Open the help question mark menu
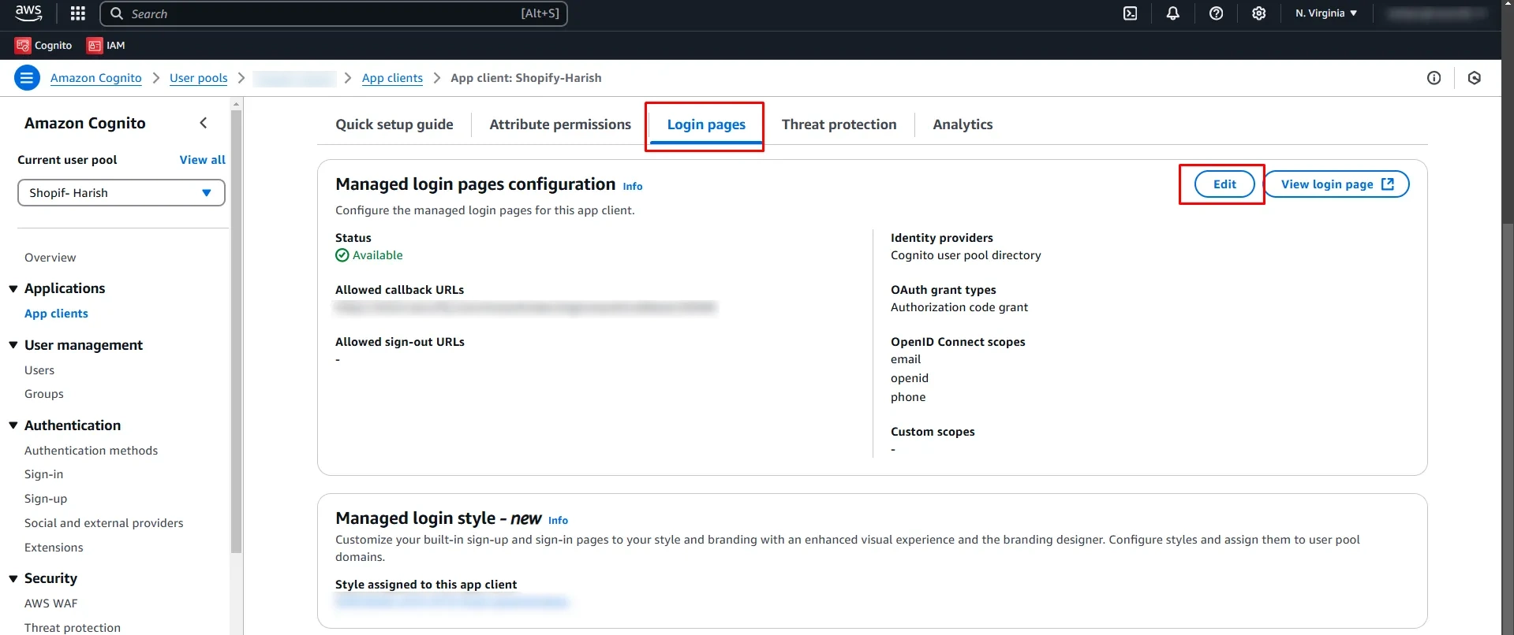This screenshot has width=1514, height=635. [1216, 13]
